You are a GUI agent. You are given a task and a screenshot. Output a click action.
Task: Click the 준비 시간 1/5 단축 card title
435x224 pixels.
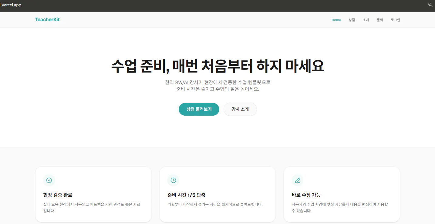coord(186,195)
